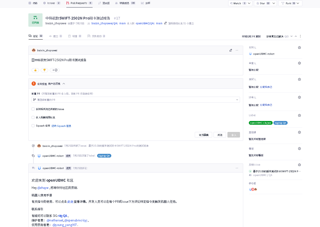
Task: Switch to the 提交 commits tab
Action: (x=55, y=36)
